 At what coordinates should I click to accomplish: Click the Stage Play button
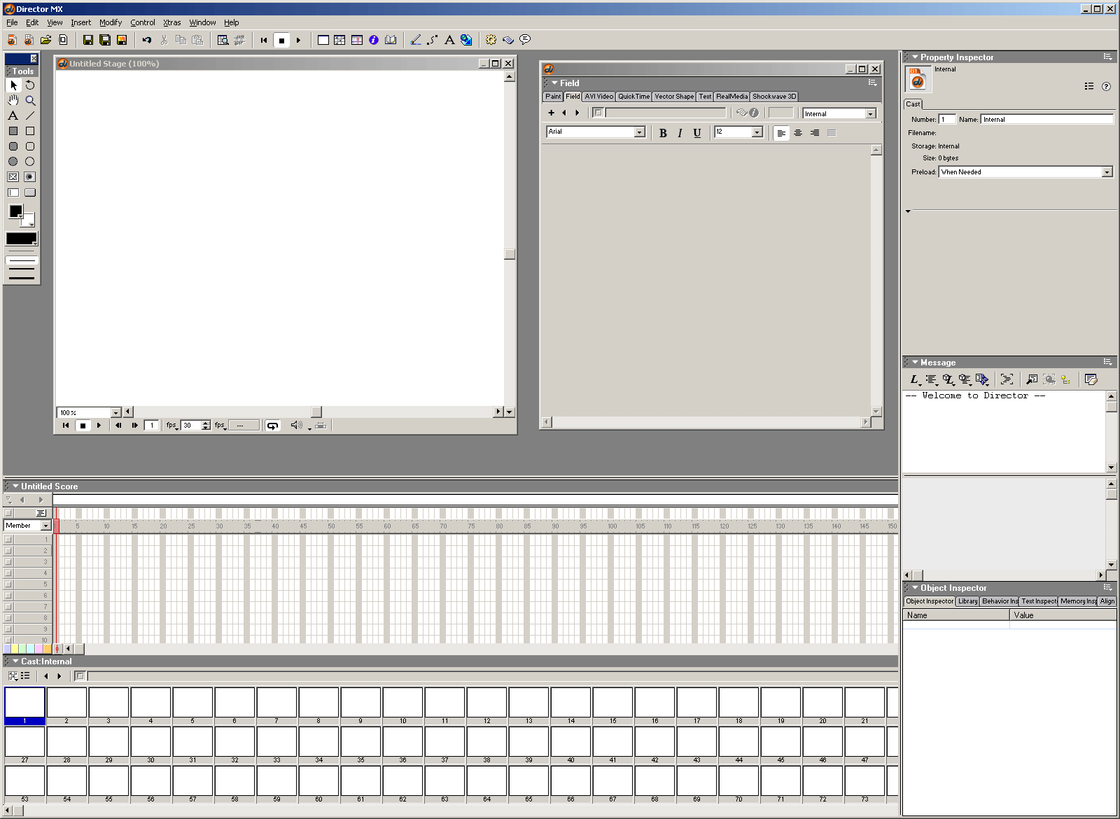click(x=99, y=426)
